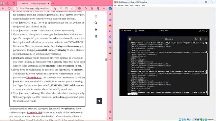
Task: Open VirtualBox Help menu
Action: pos(143,6)
